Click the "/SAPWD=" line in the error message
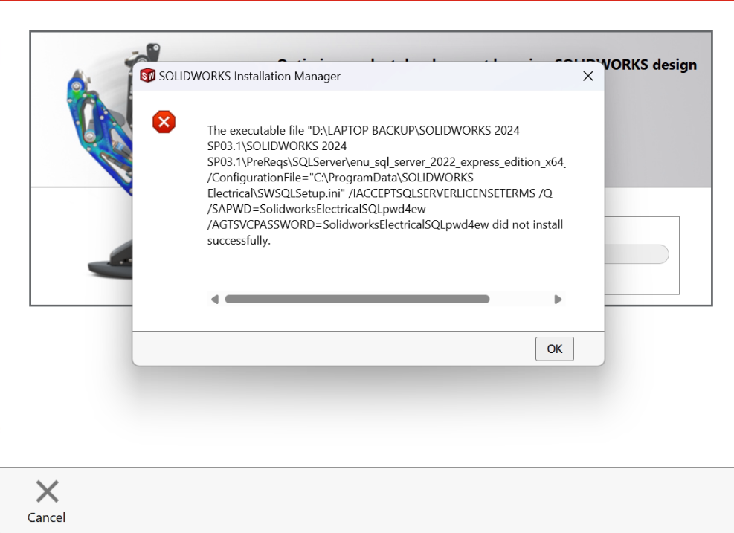Viewport: 734px width, 533px height. pyautogui.click(x=317, y=209)
